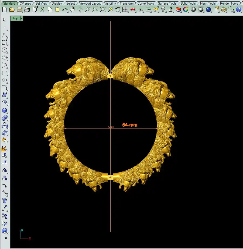
Task: Select the Pan view hand tool
Action: click(x=72, y=9)
